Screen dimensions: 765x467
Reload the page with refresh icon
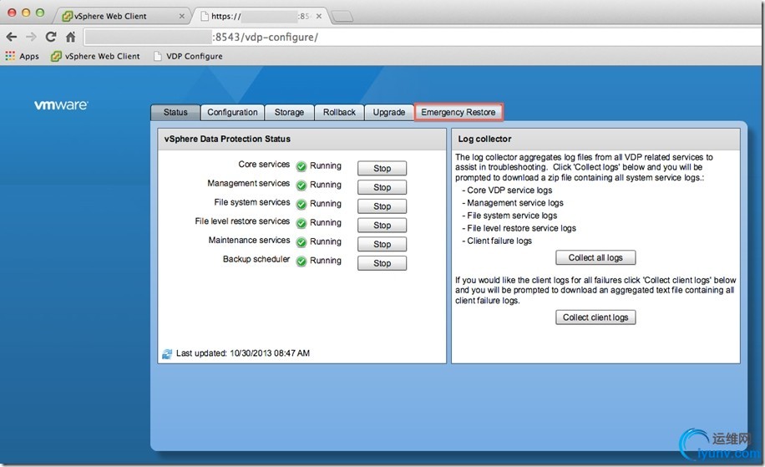[x=51, y=37]
